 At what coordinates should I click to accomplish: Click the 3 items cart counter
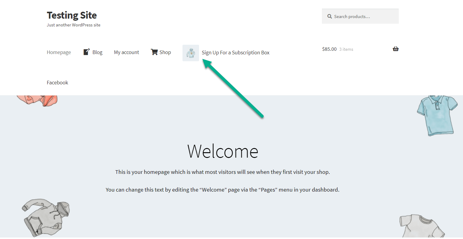(x=346, y=49)
